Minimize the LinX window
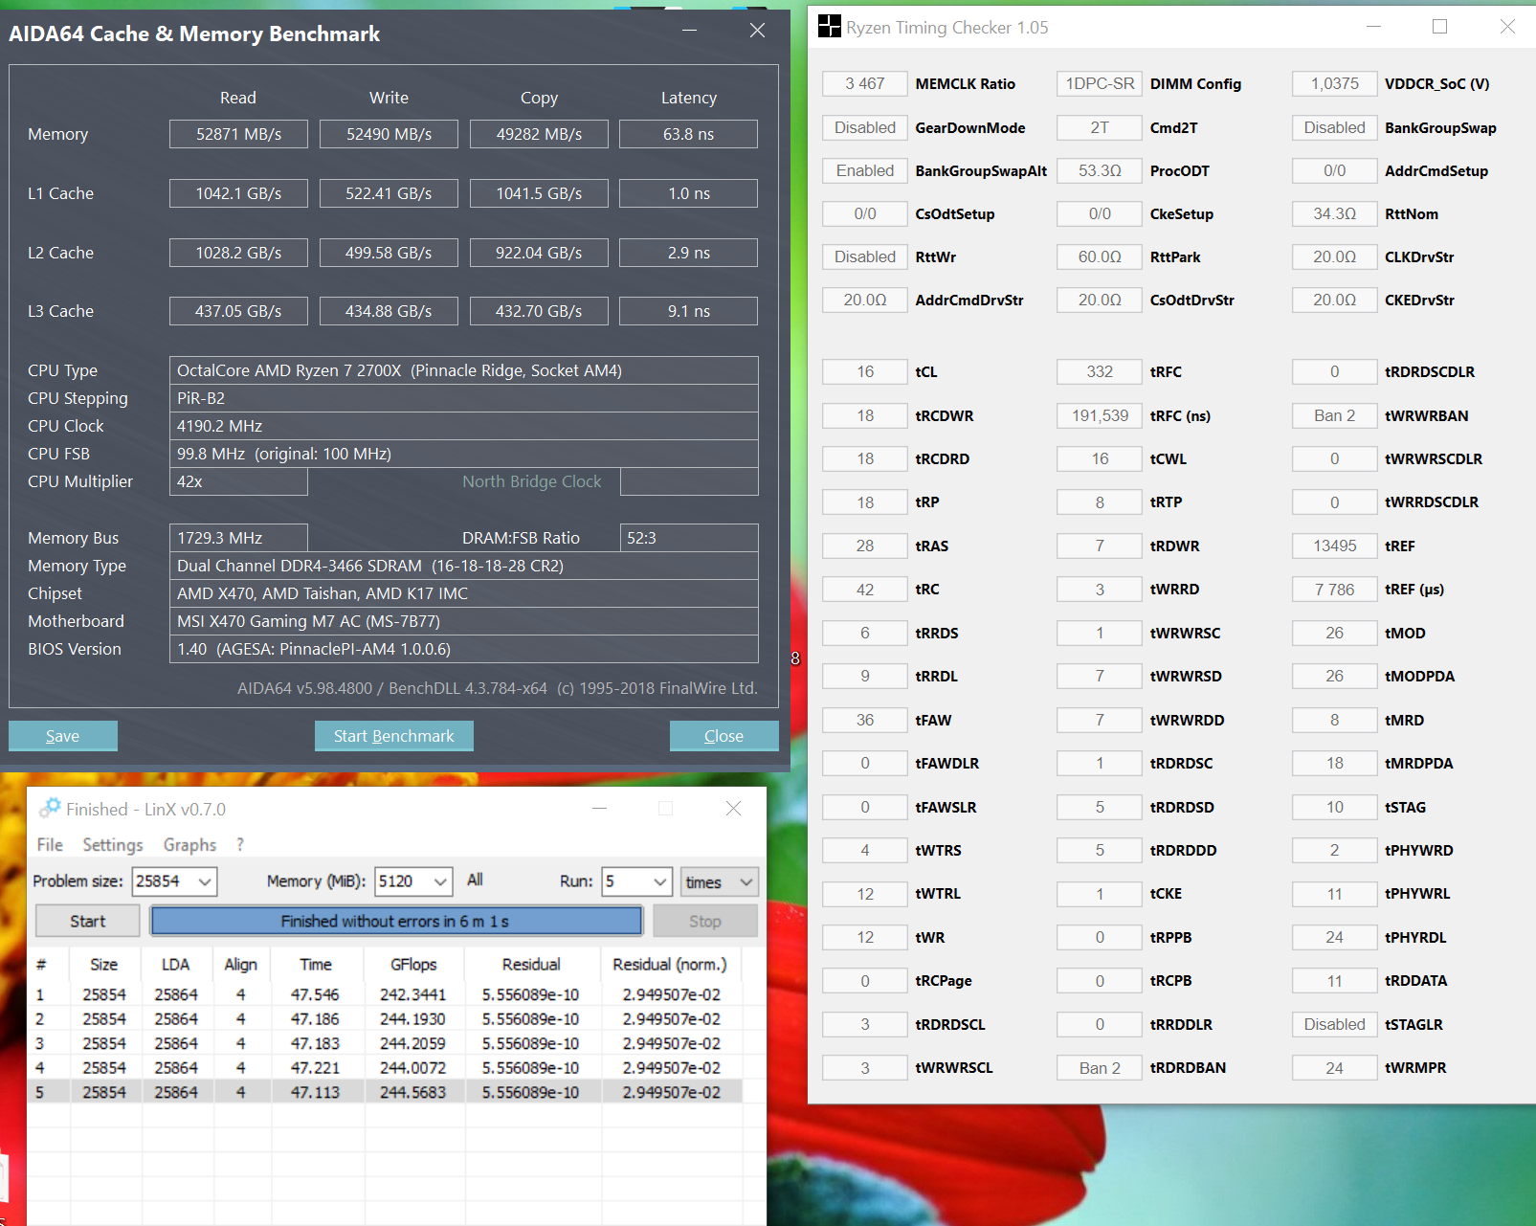Viewport: 1536px width, 1226px height. 600,809
